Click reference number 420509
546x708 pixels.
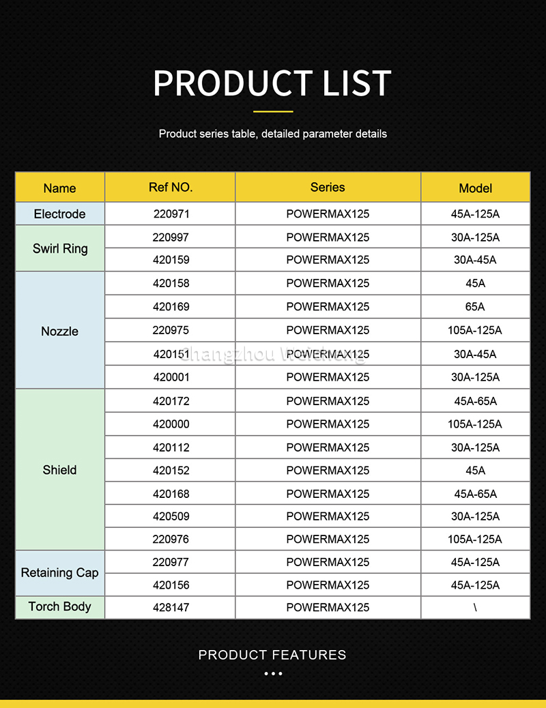(171, 516)
